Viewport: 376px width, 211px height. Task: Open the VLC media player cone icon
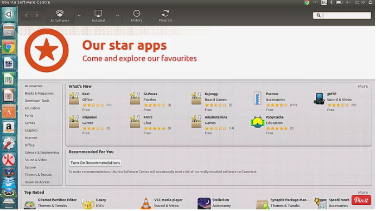click(146, 203)
